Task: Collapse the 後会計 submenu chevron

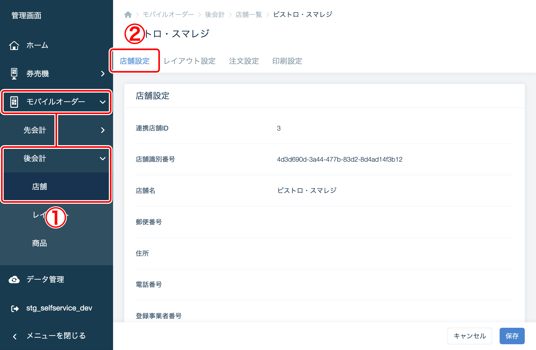Action: coord(103,159)
